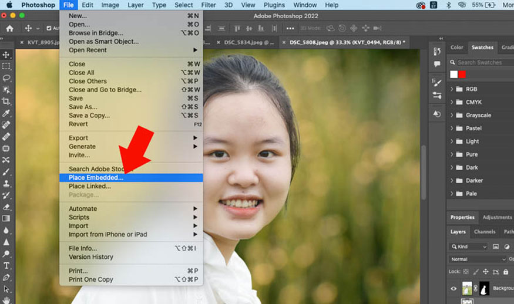Switch to the DSC_5834.jpeg document tab

(249, 43)
